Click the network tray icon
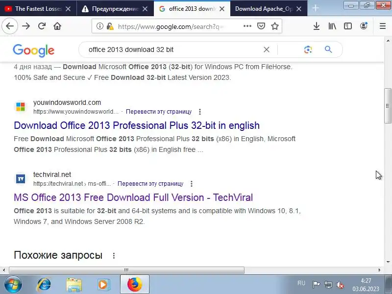 point(328,285)
